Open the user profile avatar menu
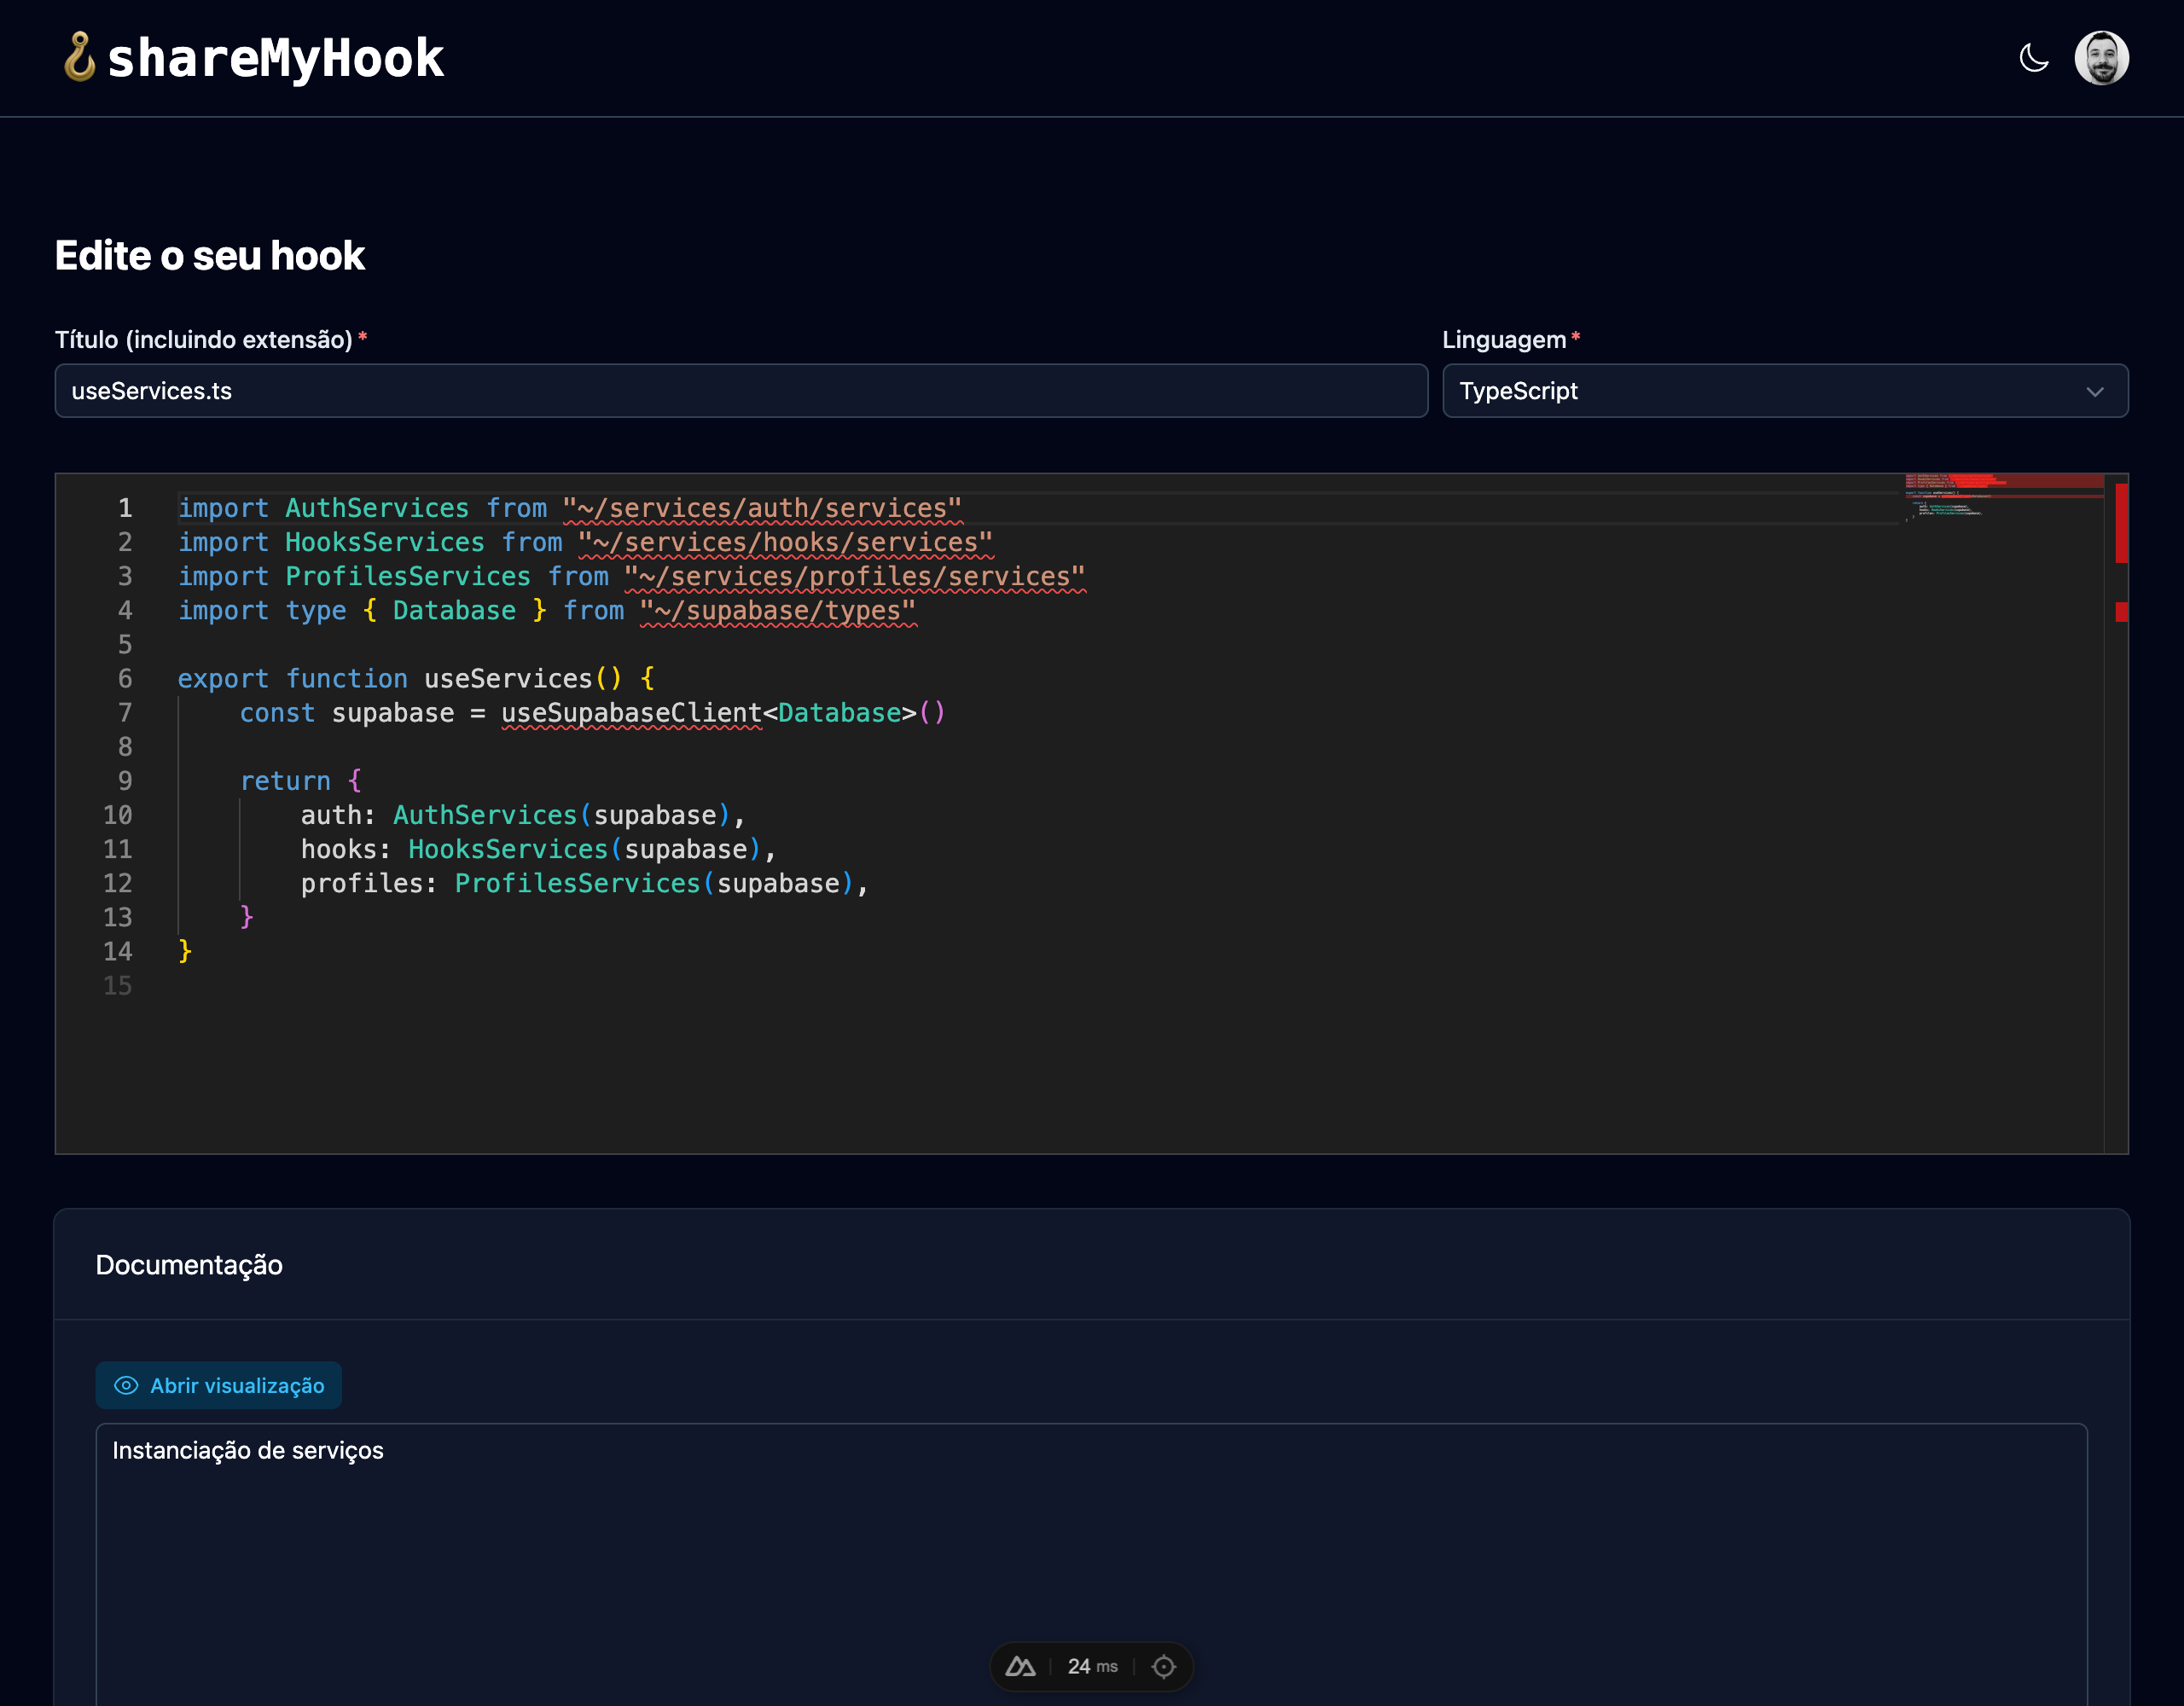 pyautogui.click(x=2101, y=58)
